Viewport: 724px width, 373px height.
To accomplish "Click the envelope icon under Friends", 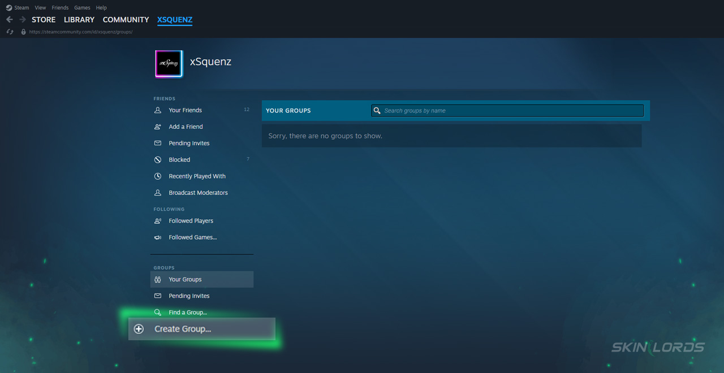I will coord(158,143).
